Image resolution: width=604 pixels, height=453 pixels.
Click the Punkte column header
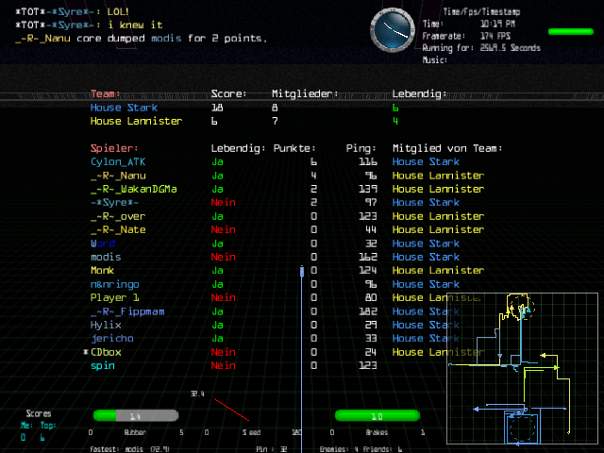pyautogui.click(x=294, y=148)
